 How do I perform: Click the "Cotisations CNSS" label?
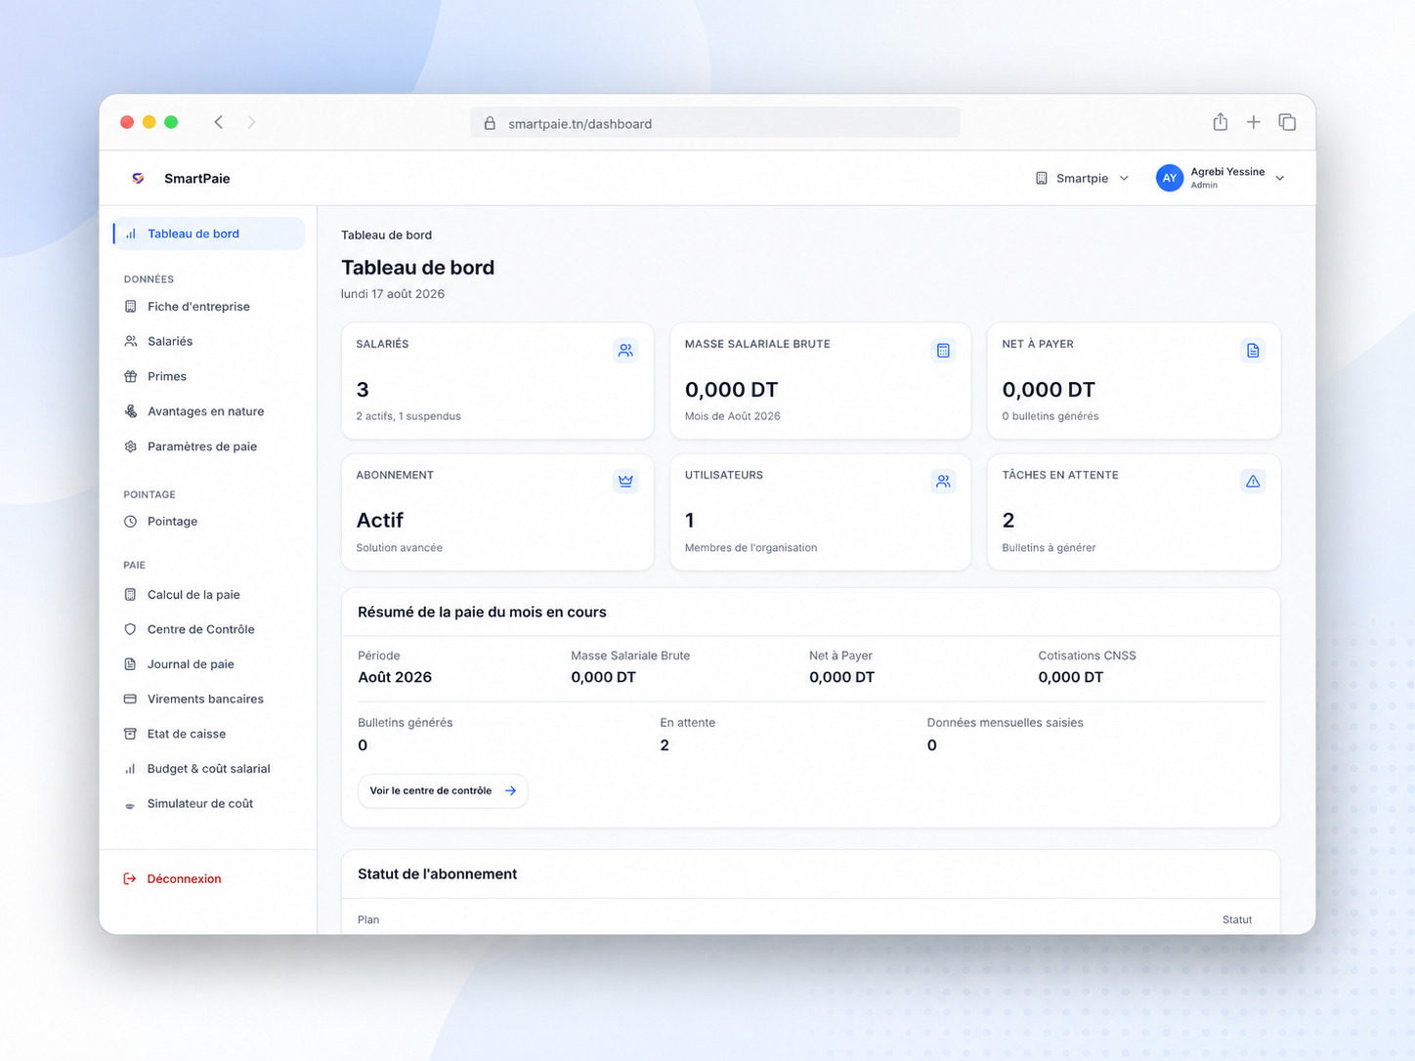coord(1087,656)
